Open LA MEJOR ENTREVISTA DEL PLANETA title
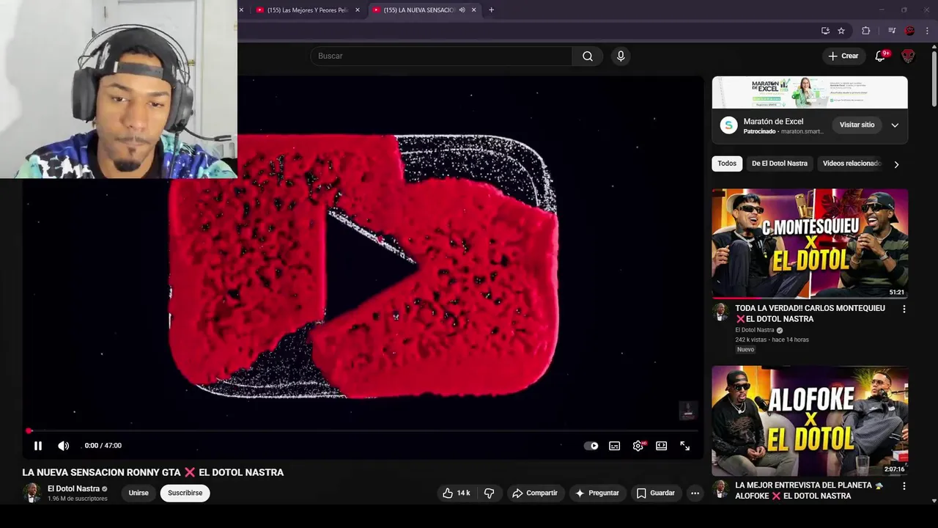This screenshot has height=528, width=938. (809, 491)
